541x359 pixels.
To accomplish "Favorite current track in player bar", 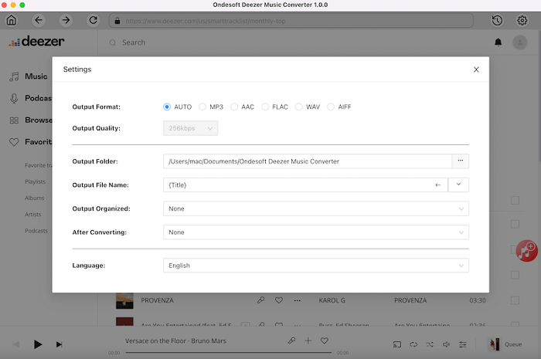I will (x=325, y=340).
